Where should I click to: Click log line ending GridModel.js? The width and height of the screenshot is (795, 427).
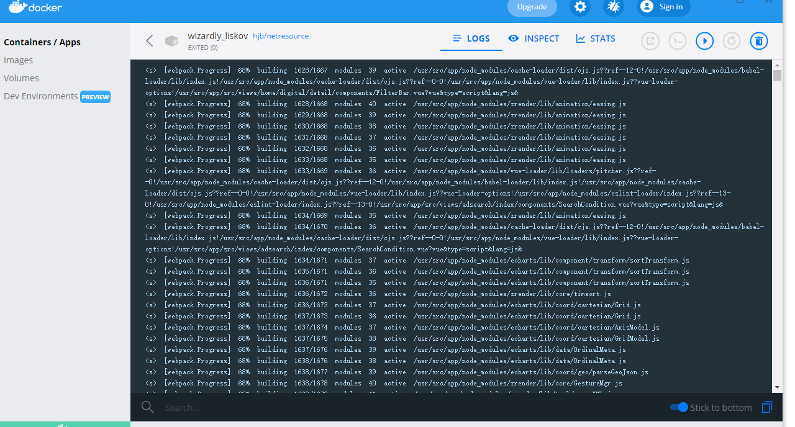point(402,339)
